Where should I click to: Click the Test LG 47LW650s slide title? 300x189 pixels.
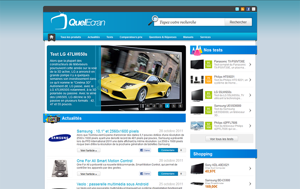(69, 54)
